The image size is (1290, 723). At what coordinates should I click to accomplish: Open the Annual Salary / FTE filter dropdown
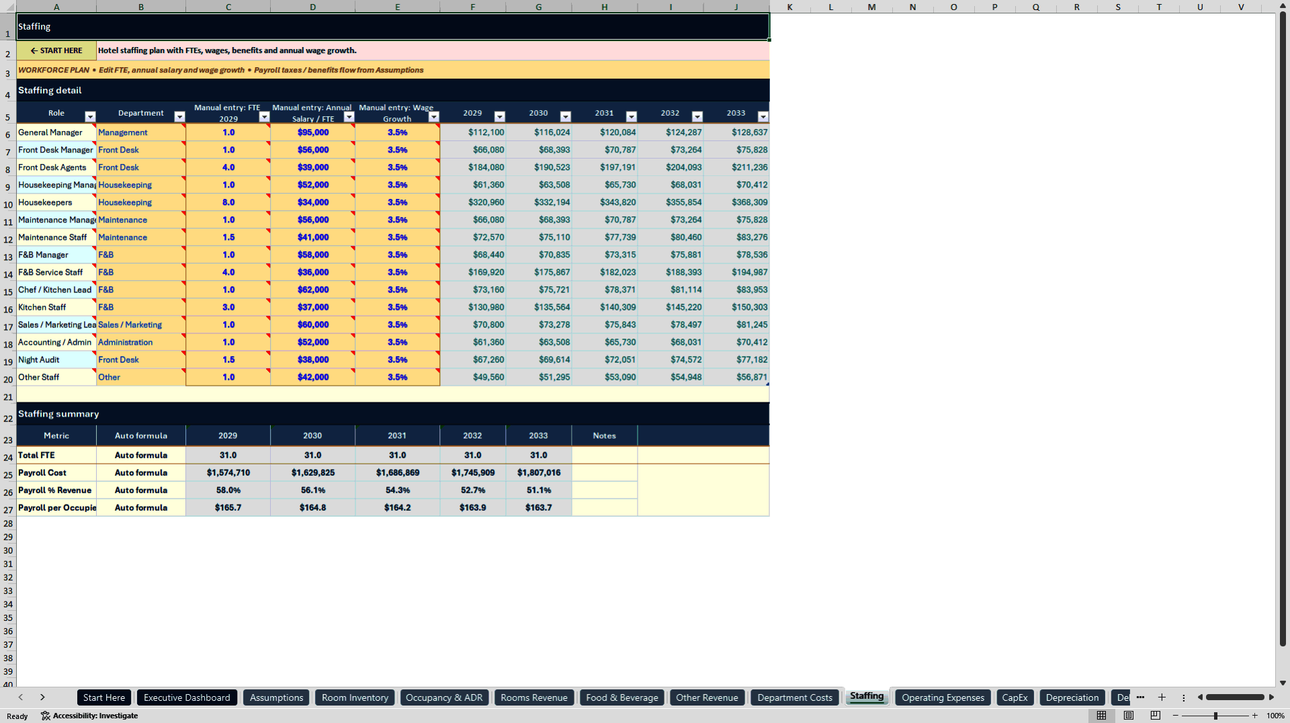click(x=349, y=117)
